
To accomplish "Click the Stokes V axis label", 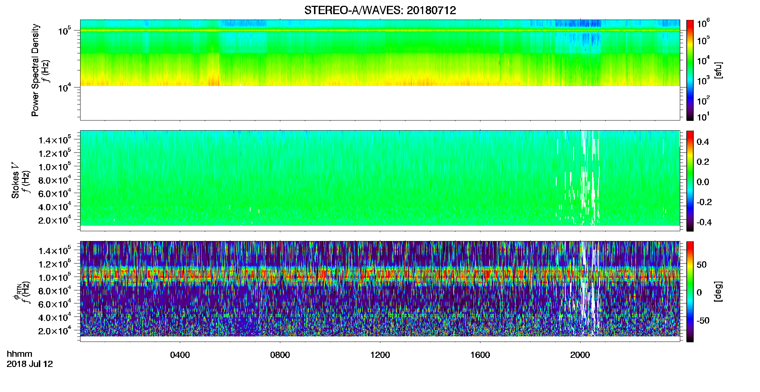I will (x=15, y=180).
